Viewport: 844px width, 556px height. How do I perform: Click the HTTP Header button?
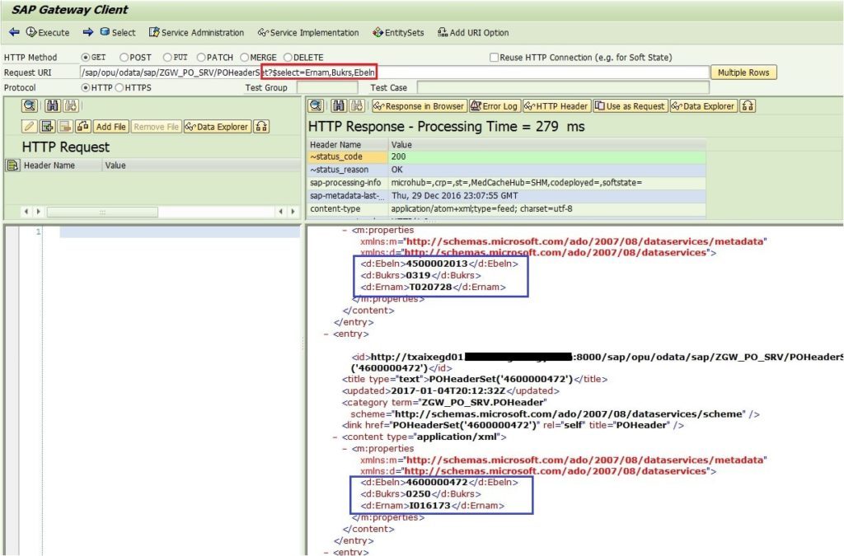556,106
